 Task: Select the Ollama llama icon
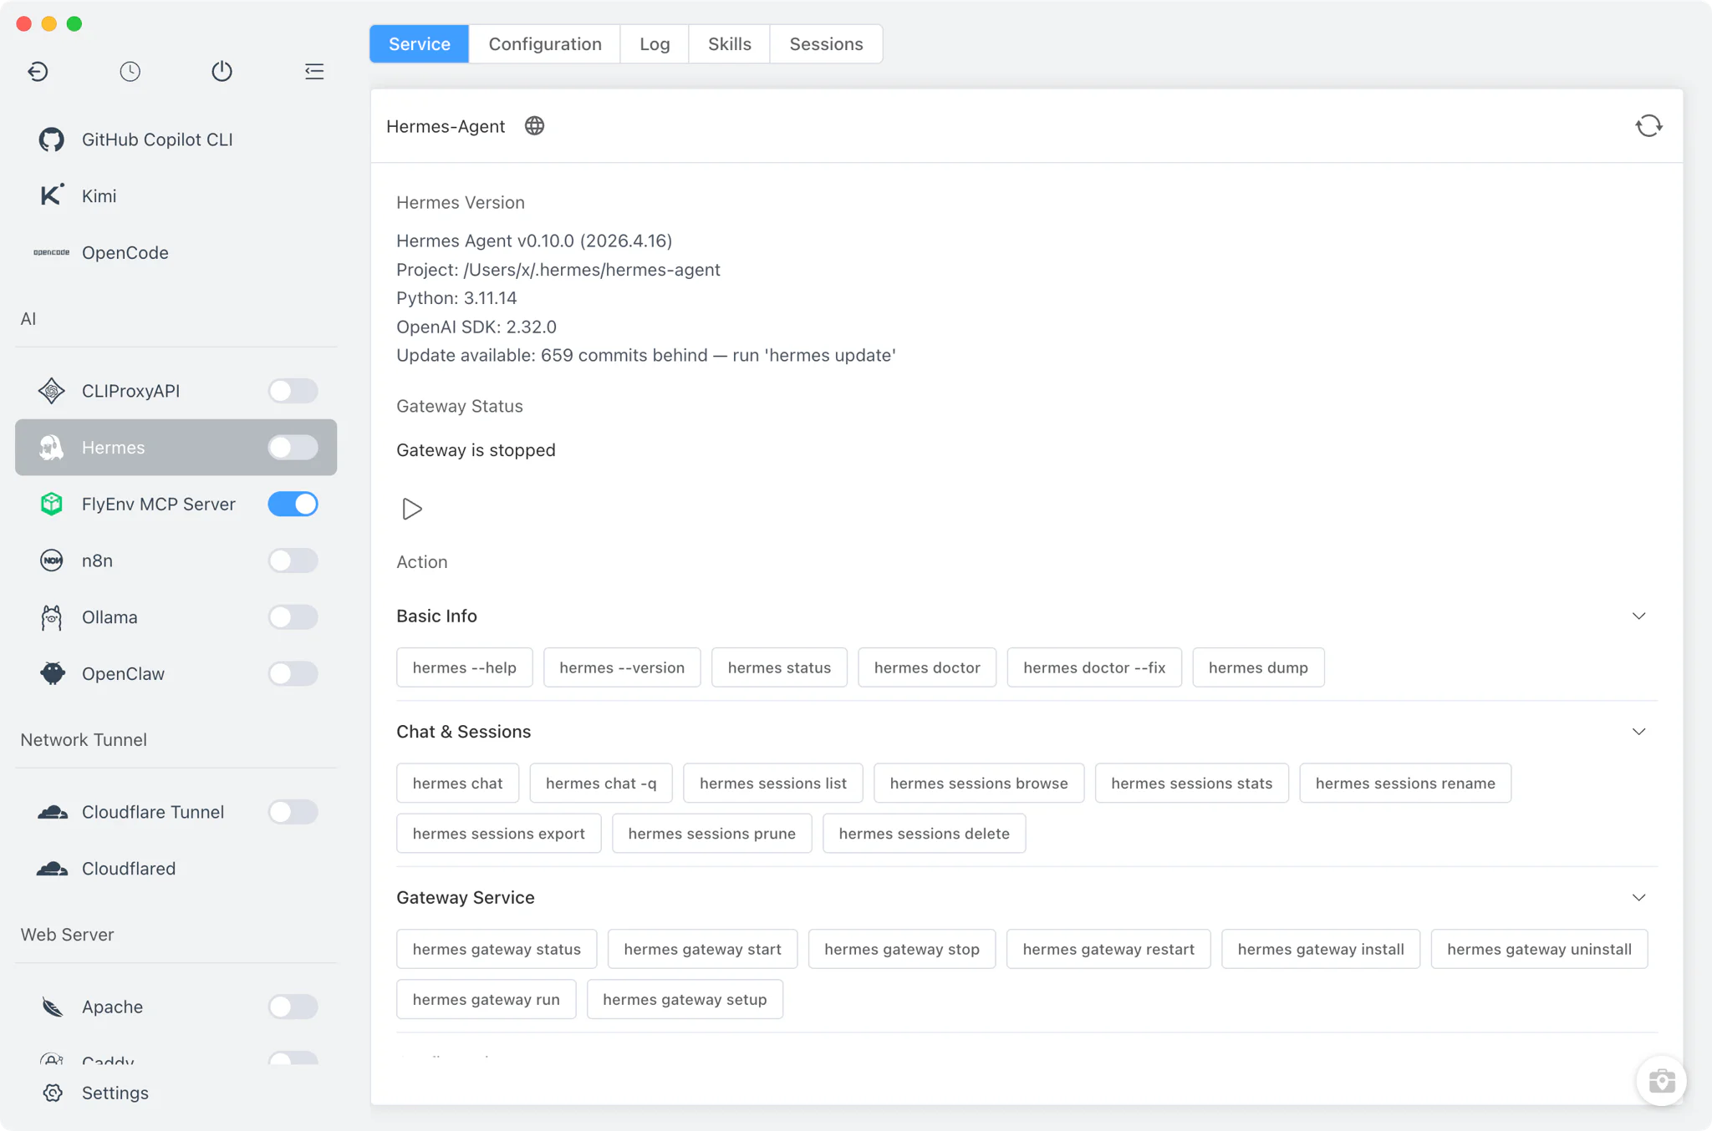[x=52, y=617]
